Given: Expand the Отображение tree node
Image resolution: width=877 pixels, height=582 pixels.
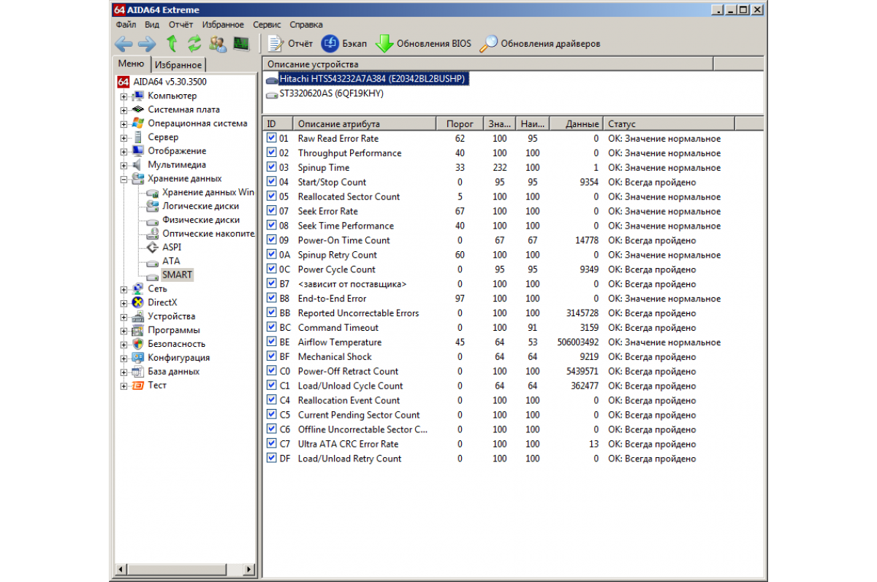Looking at the screenshot, I should pos(124,152).
